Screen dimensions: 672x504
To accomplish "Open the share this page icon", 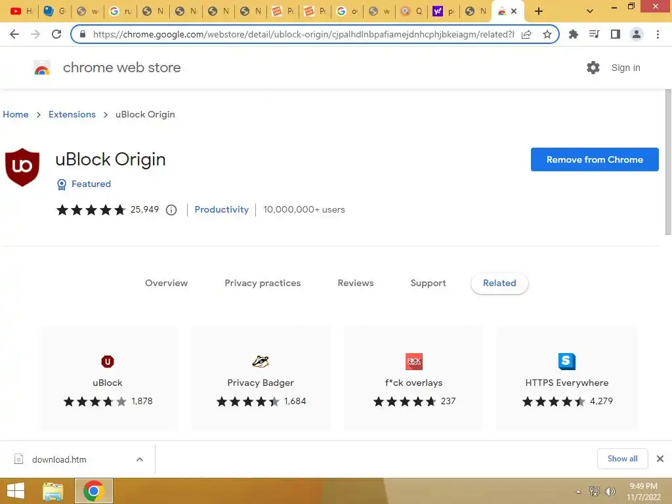I will click(527, 34).
